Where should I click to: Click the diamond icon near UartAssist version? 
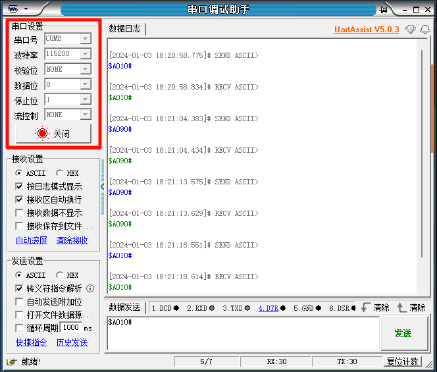(410, 29)
